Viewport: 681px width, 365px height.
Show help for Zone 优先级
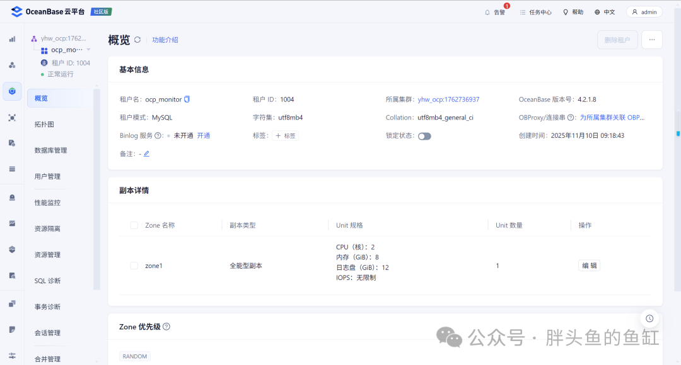166,327
